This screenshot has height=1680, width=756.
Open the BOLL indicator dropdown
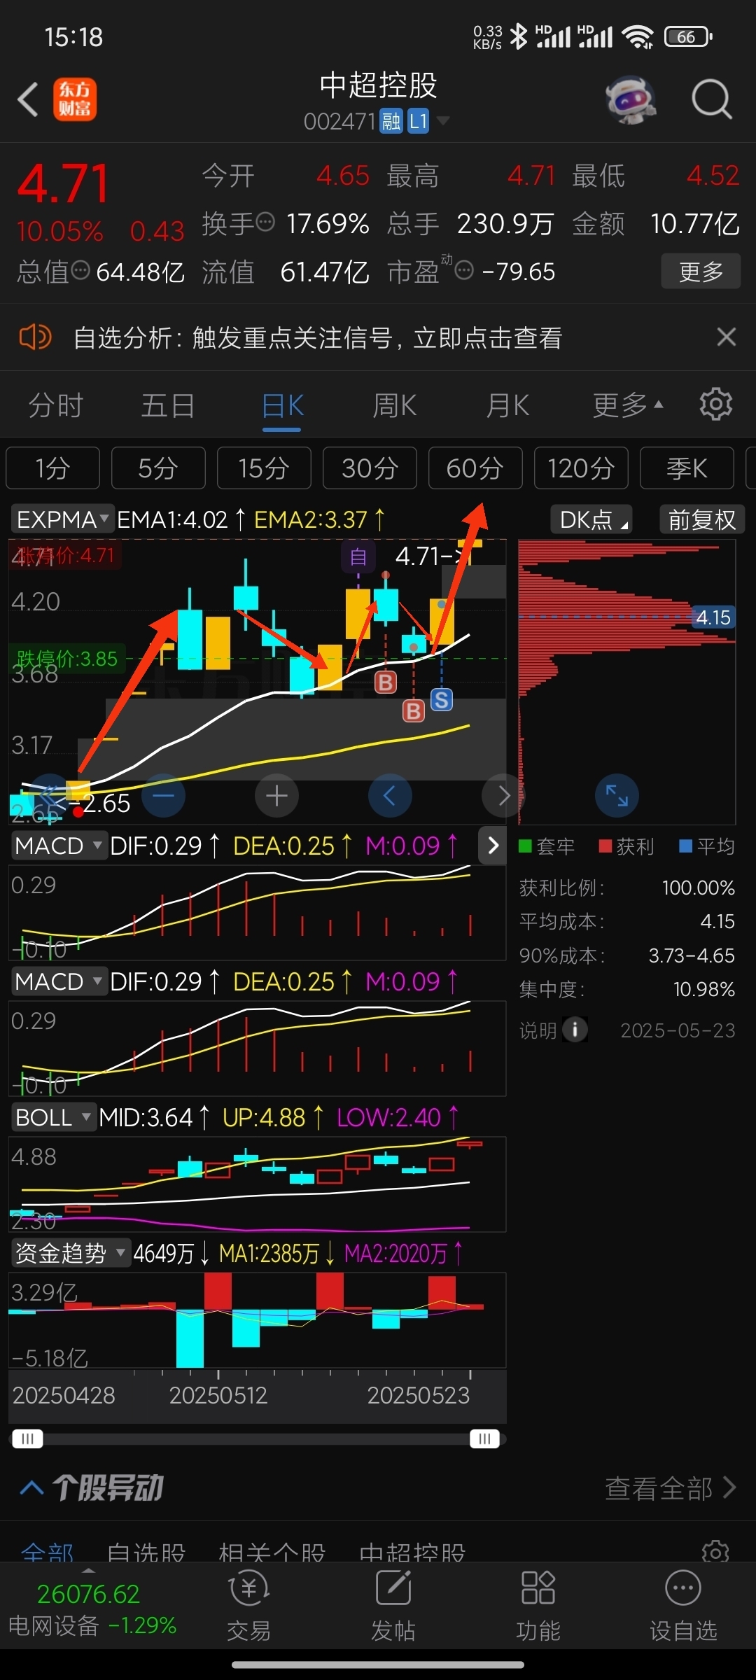coord(53,1117)
